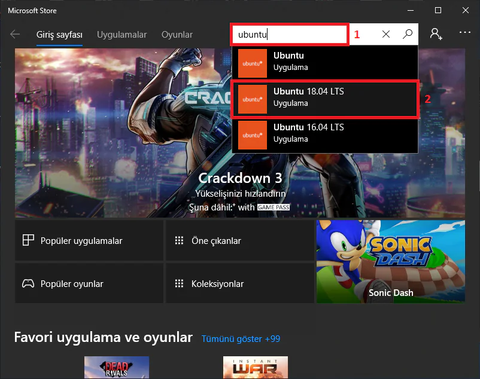Click the Ubuntu 16.04 LTS orange icon
Image resolution: width=480 pixels, height=379 pixels.
[253, 135]
